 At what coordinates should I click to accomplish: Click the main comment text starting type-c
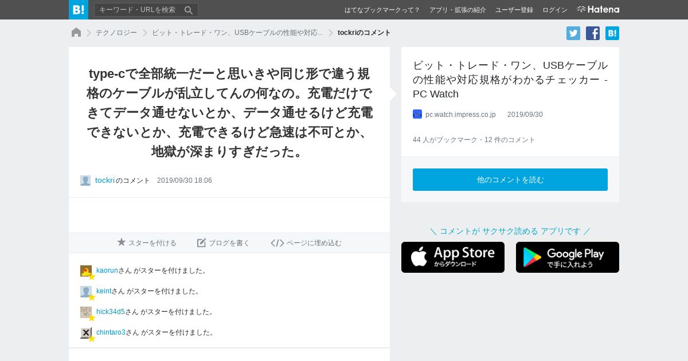coord(229,113)
